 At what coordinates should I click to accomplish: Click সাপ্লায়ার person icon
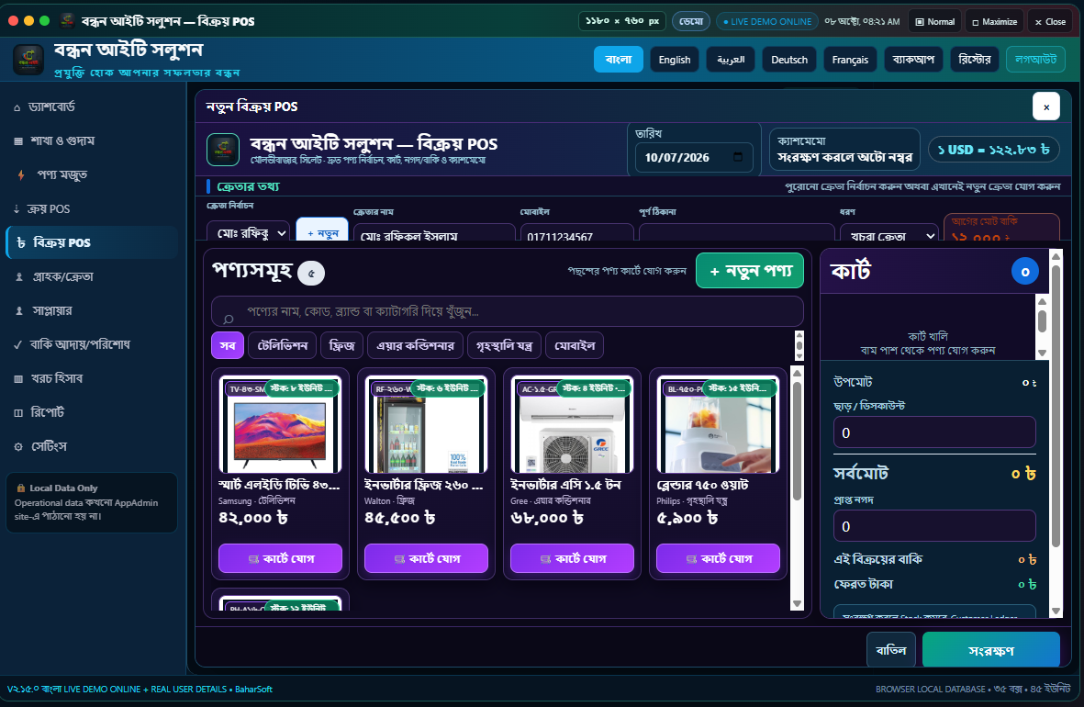pos(19,311)
